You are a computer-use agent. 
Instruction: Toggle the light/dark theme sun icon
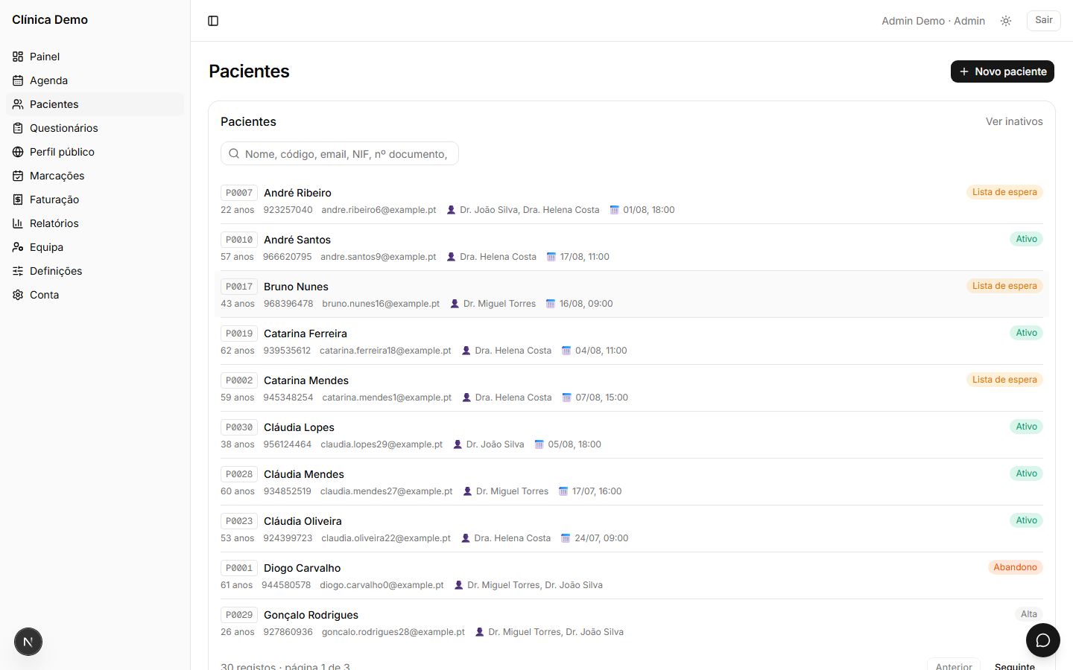tap(1006, 21)
